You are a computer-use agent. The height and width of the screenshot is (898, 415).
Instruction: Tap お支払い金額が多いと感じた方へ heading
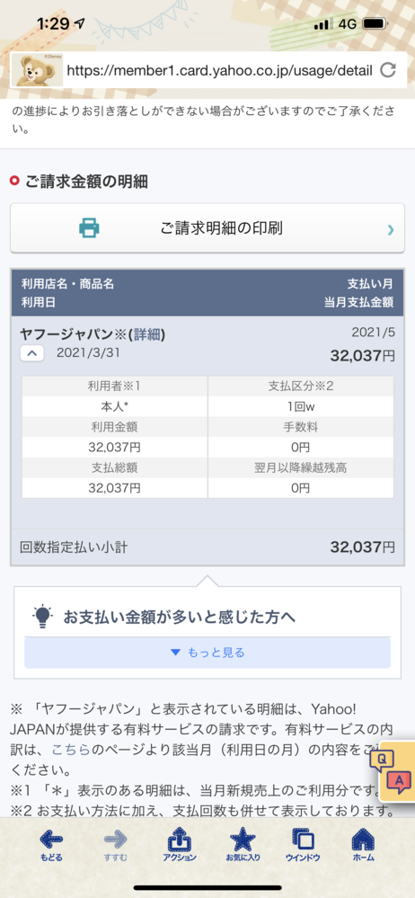pos(179,618)
